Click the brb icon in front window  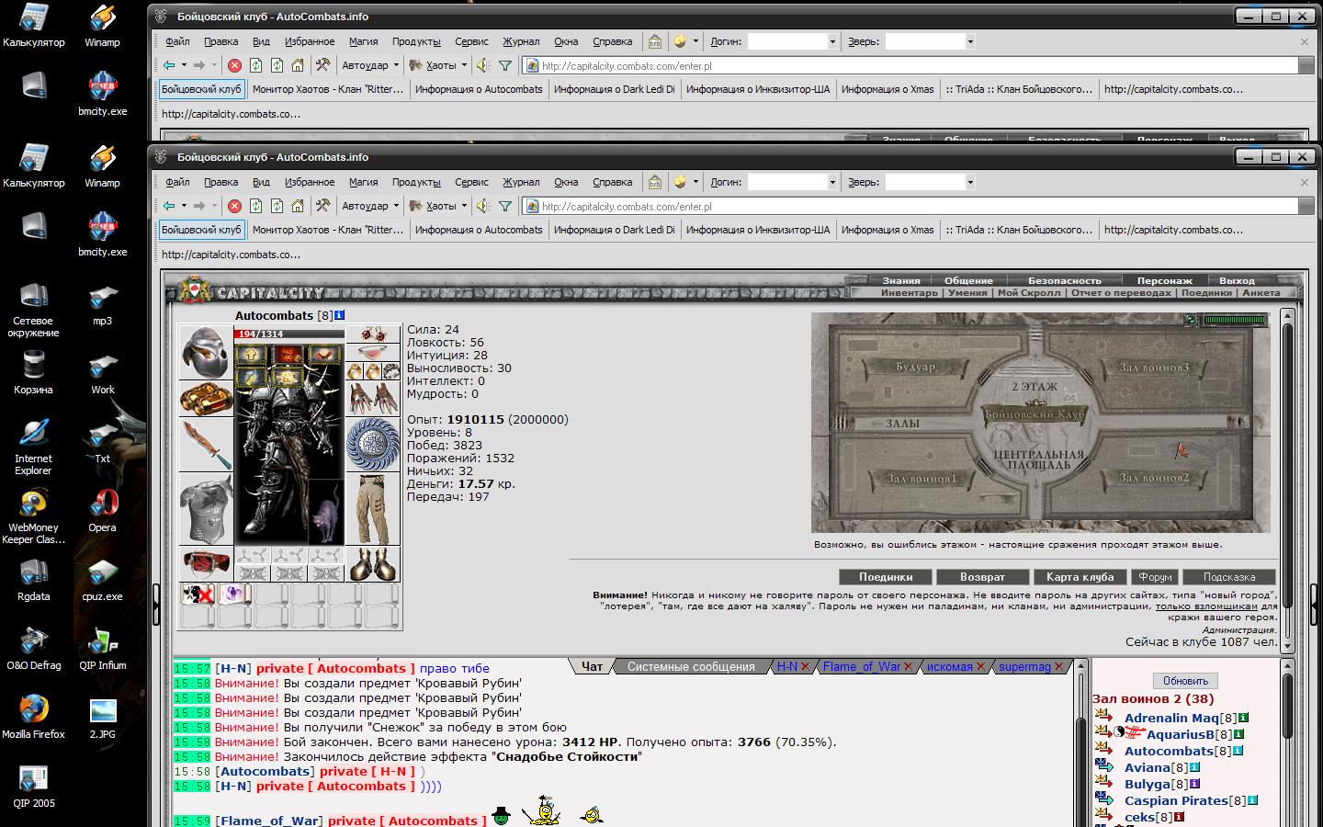click(655, 182)
